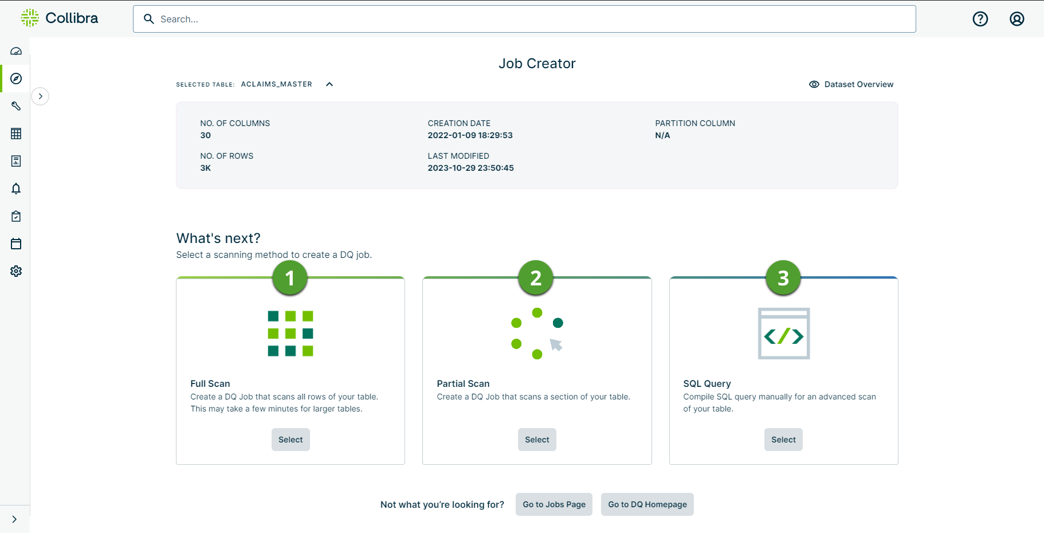Click the help question mark icon
Viewport: 1044px width, 533px height.
click(980, 19)
